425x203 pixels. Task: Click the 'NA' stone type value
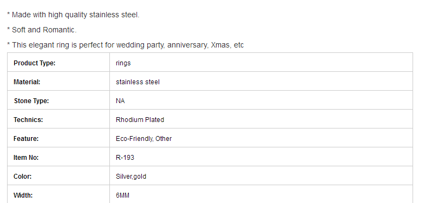[x=120, y=101]
